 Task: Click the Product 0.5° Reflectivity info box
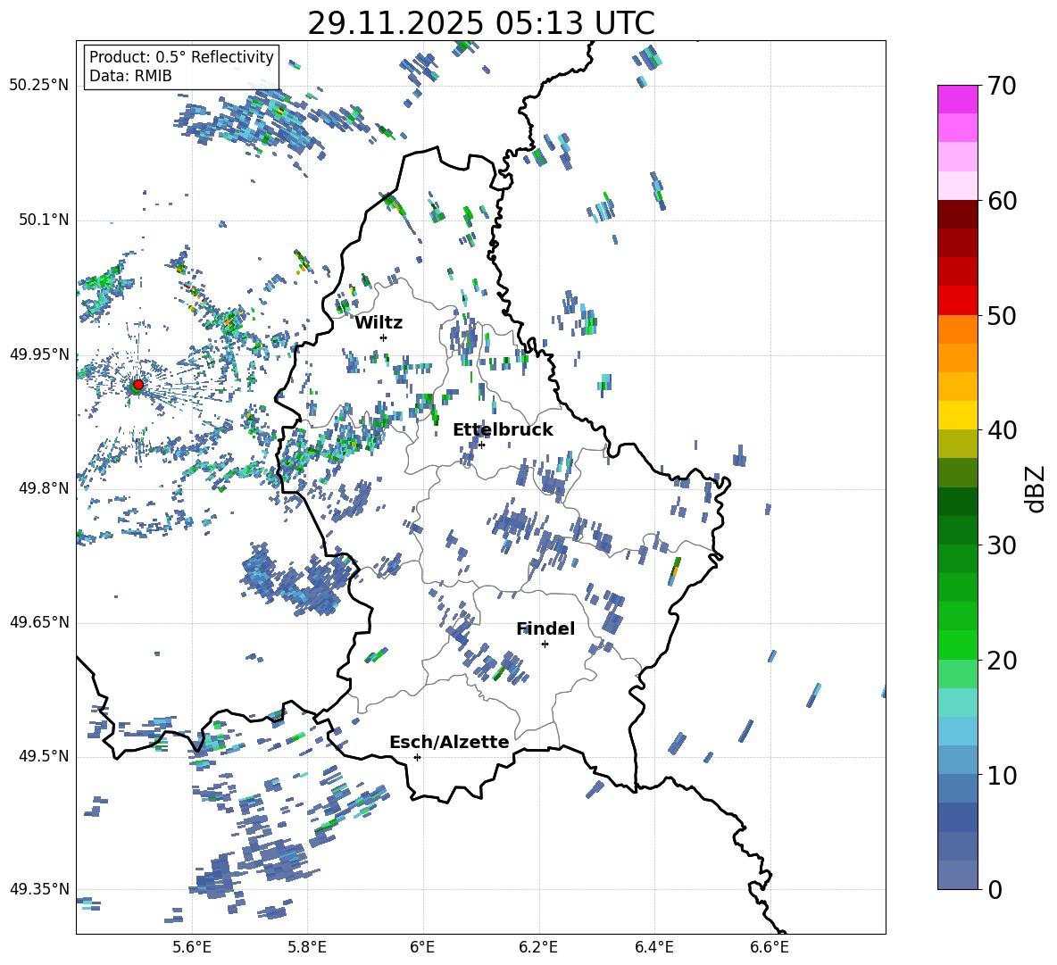(x=181, y=67)
